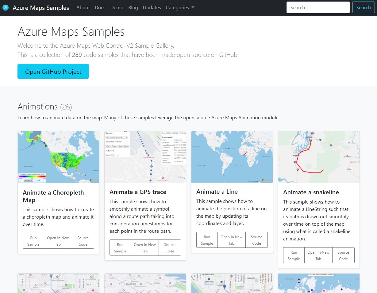Run Sample for Animate a Line
This screenshot has height=293, width=377.
click(207, 240)
